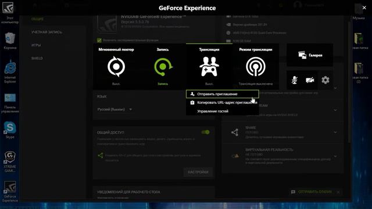Open the XTREME GAMING desktop shortcut
The height and width of the screenshot is (209, 372).
point(10,161)
